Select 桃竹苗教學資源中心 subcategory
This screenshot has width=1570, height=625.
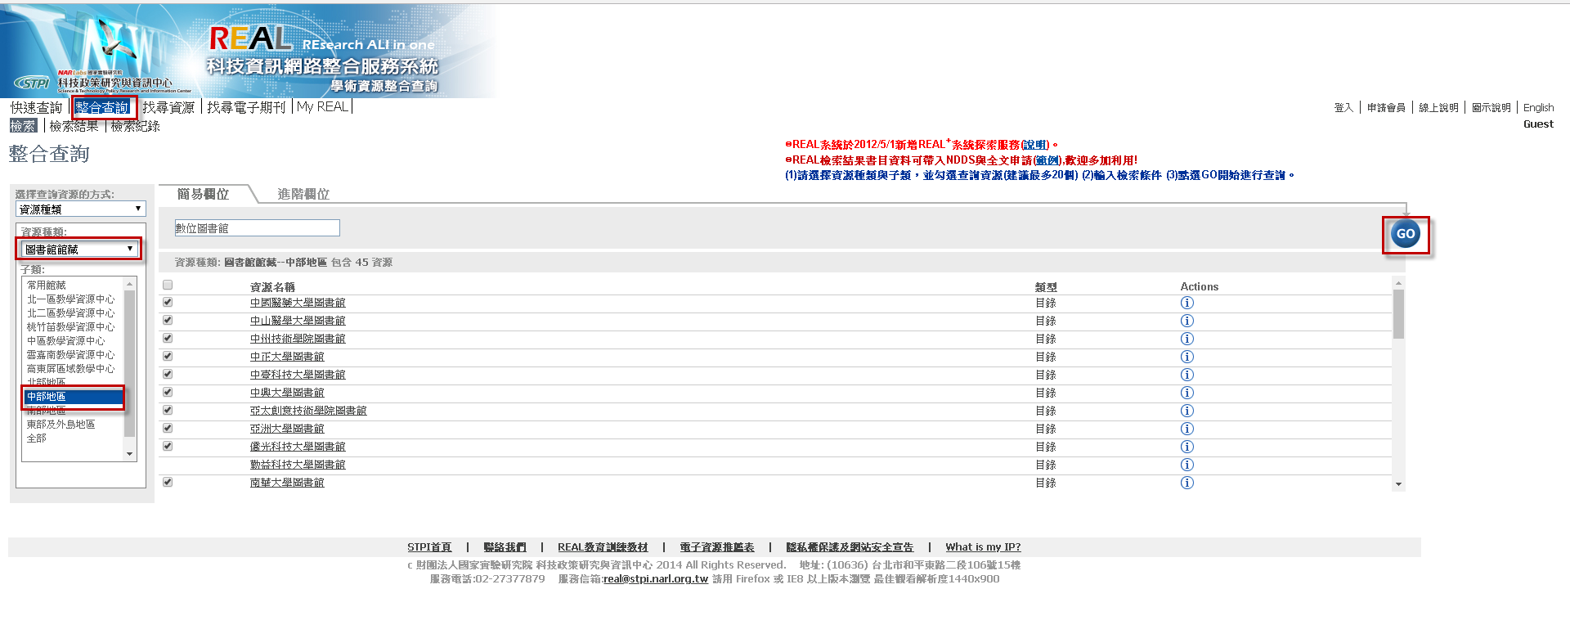[x=70, y=327]
